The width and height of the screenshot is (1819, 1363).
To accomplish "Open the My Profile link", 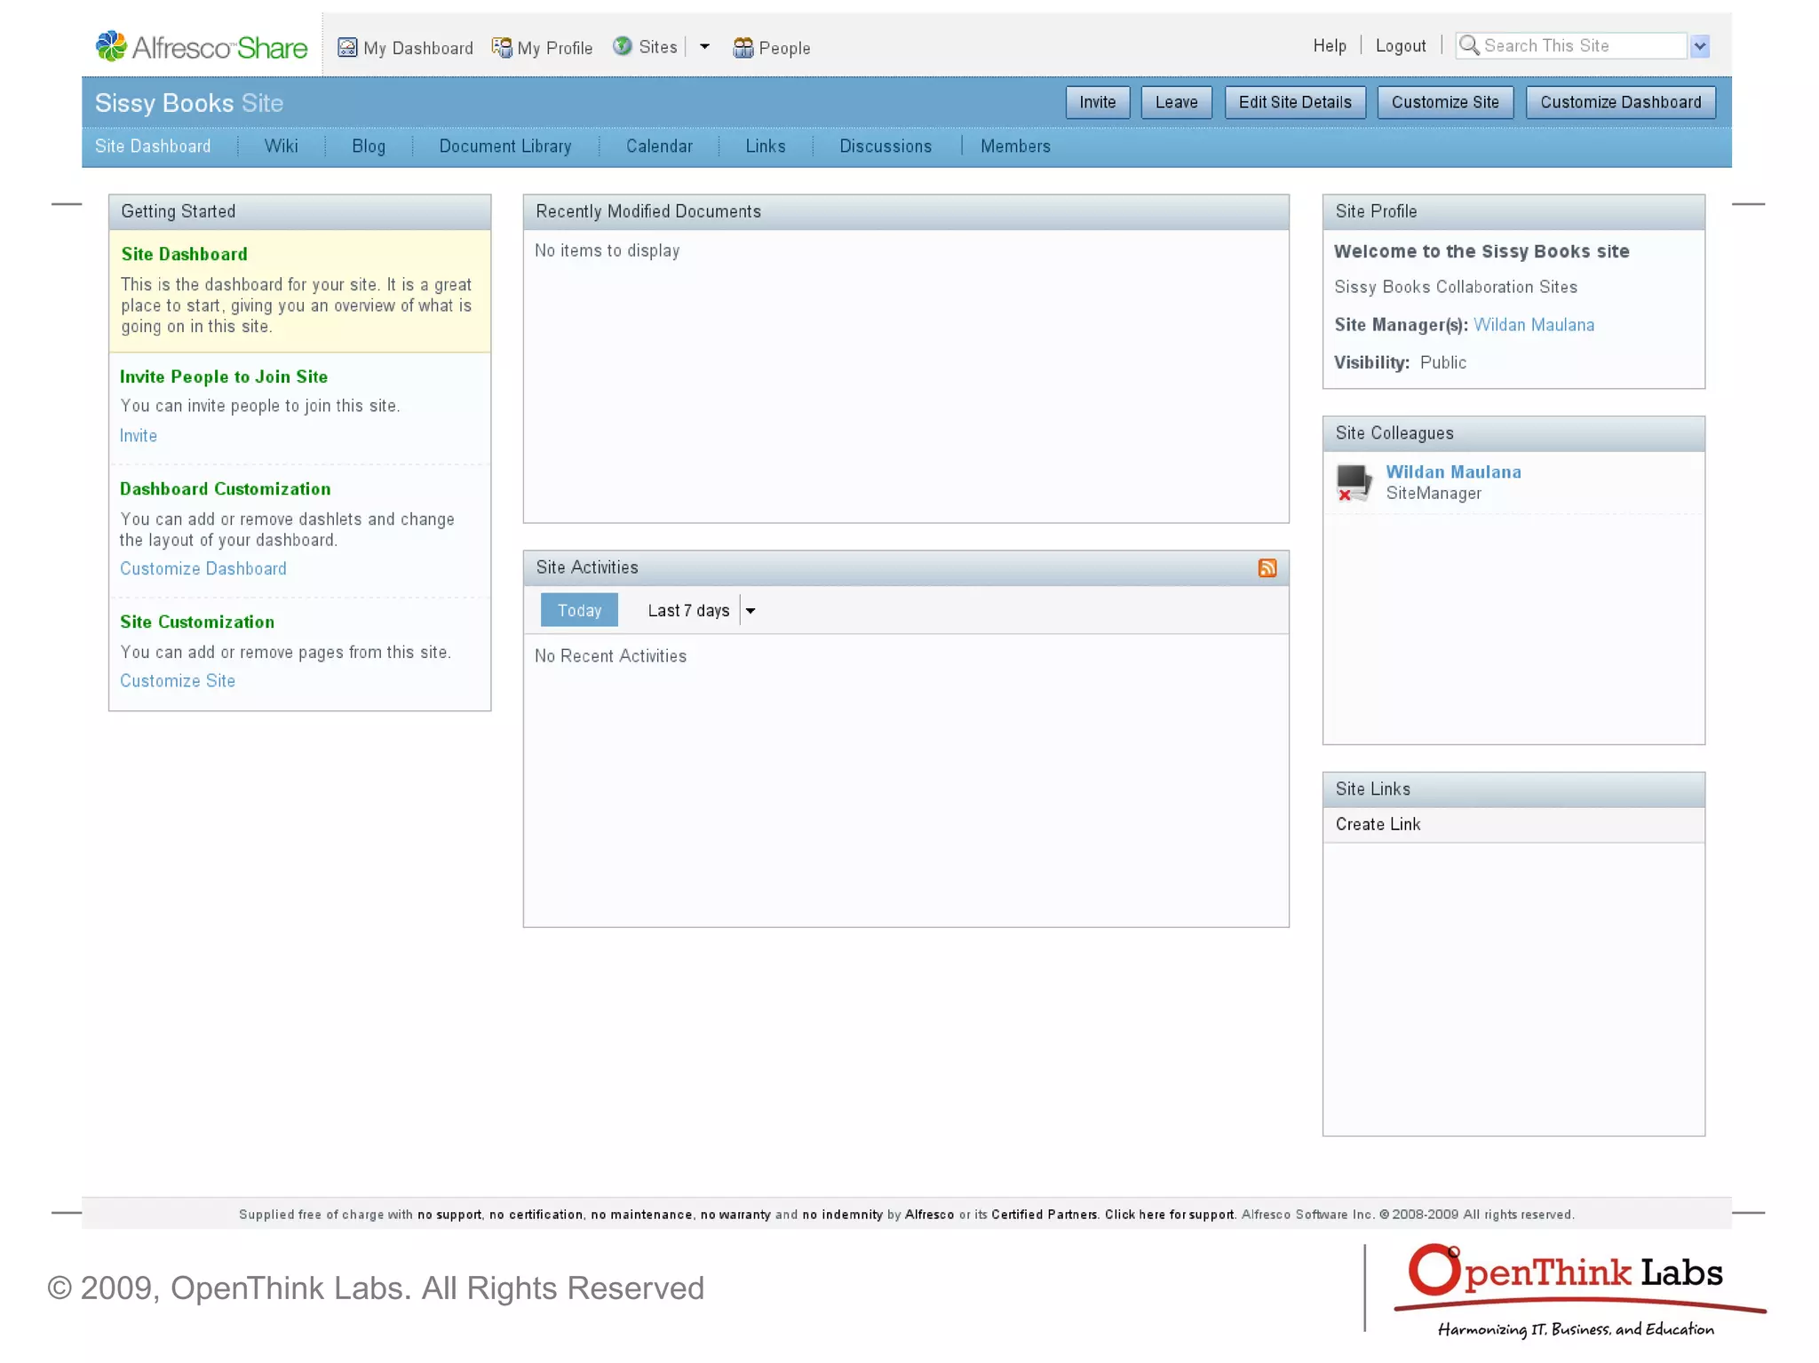I will (555, 48).
